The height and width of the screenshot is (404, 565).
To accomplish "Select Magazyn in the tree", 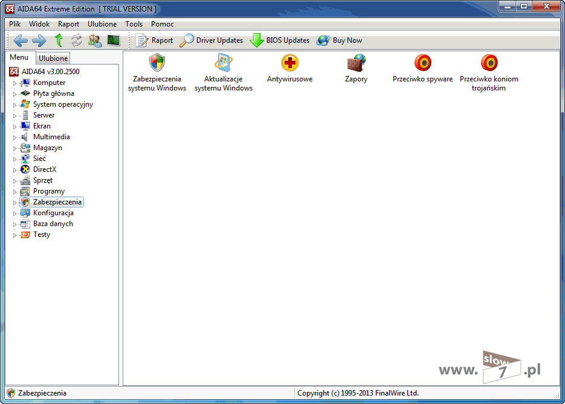I will coord(48,148).
